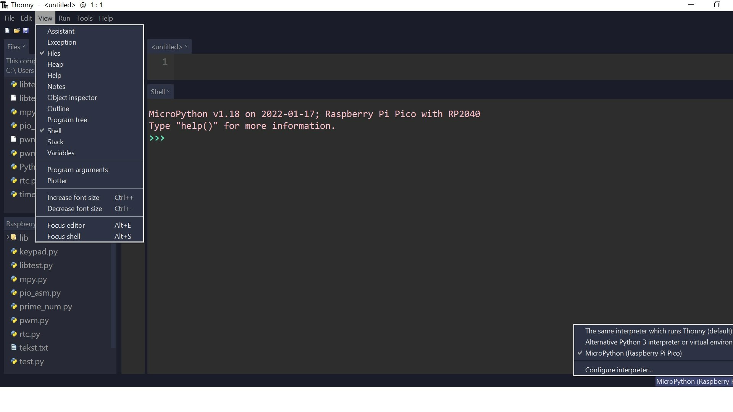Select the same interpreter which runs Thonny
Viewport: 733px width, 412px height.
pos(654,331)
